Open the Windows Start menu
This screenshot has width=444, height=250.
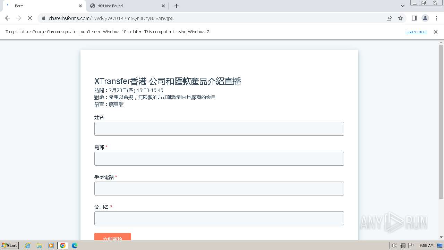tap(9, 245)
